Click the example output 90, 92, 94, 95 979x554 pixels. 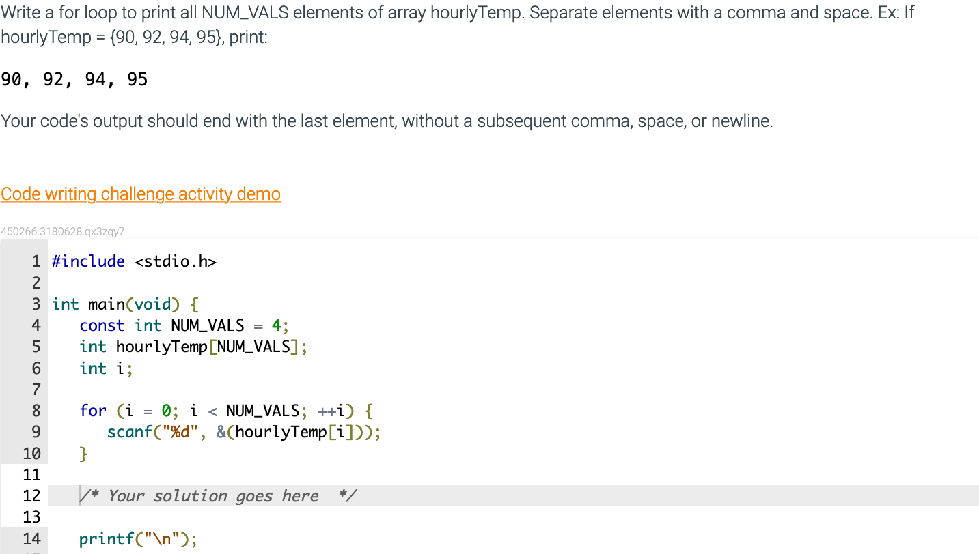coord(74,80)
